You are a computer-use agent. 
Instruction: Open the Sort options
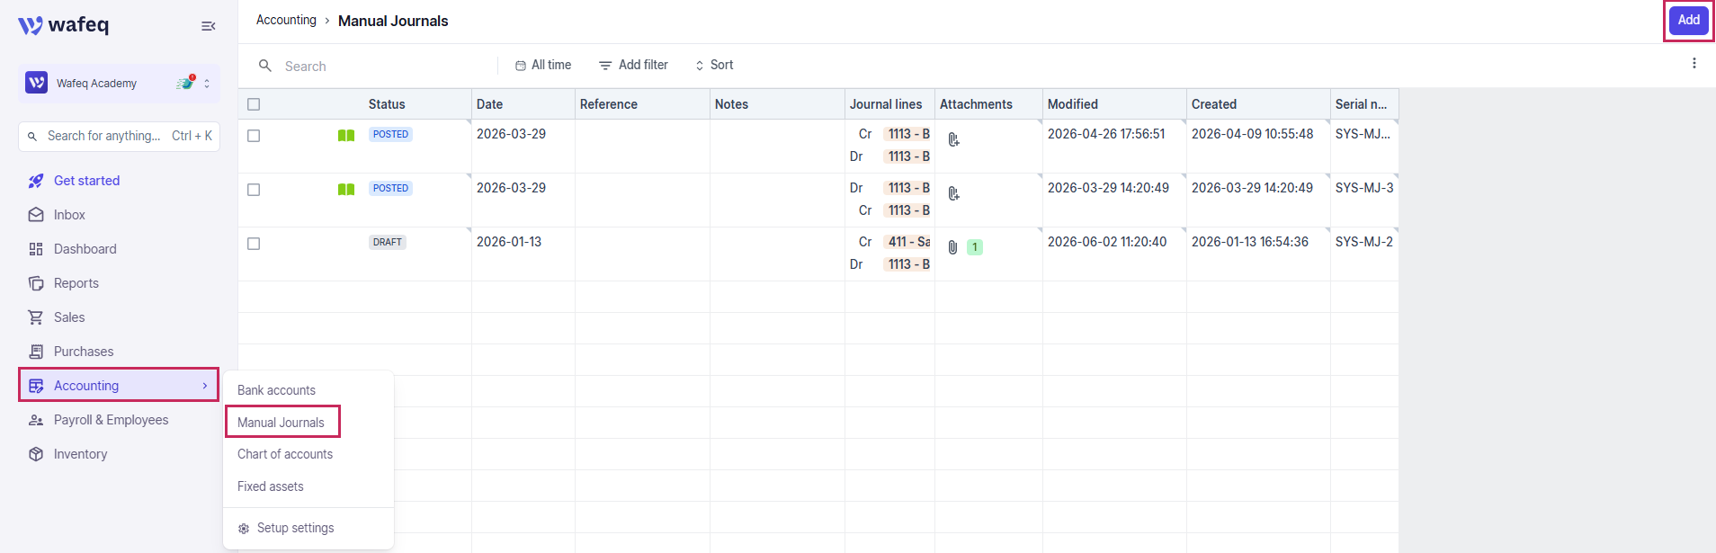point(714,65)
